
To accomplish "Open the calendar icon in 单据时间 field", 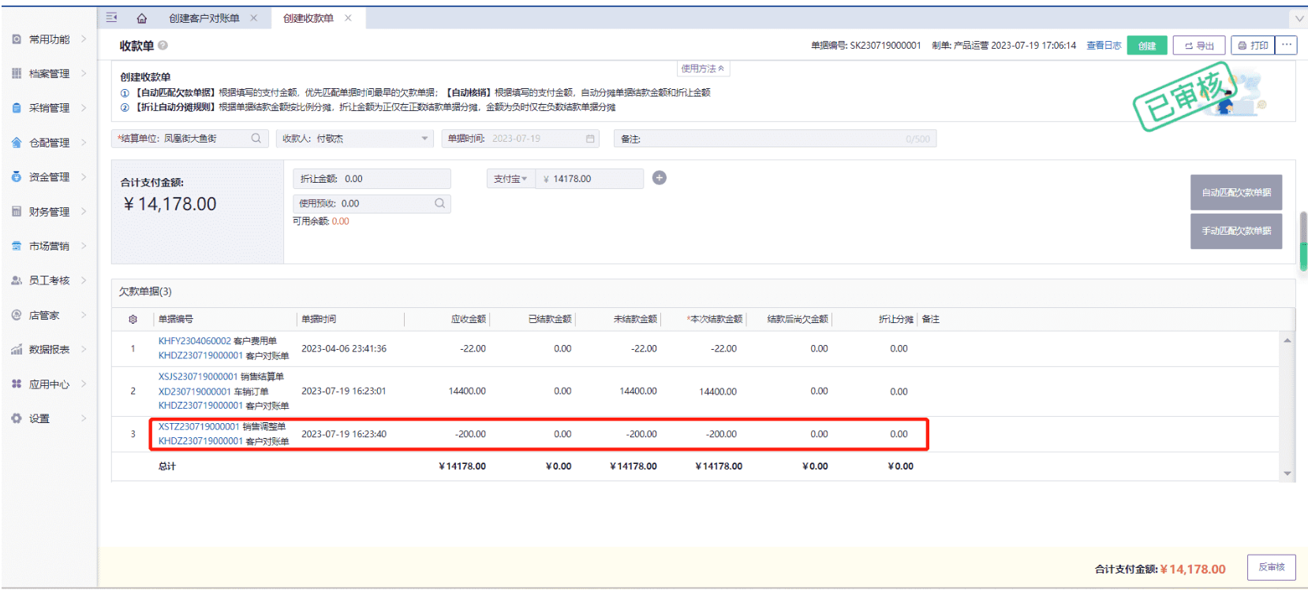I will coord(590,139).
